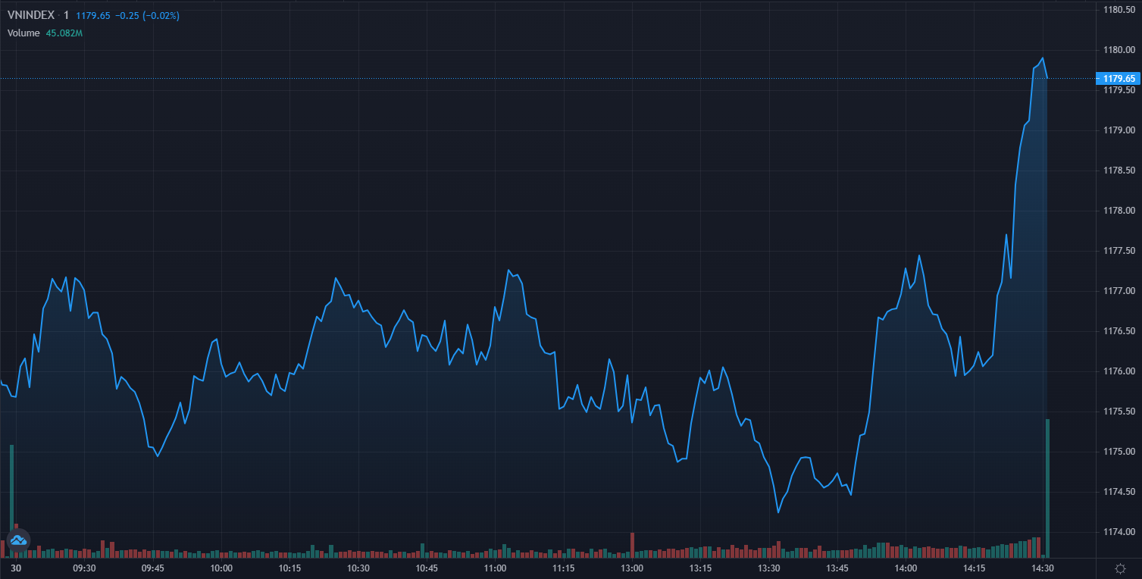Click the 10:45 time axis label
This screenshot has height=579, width=1142.
427,568
